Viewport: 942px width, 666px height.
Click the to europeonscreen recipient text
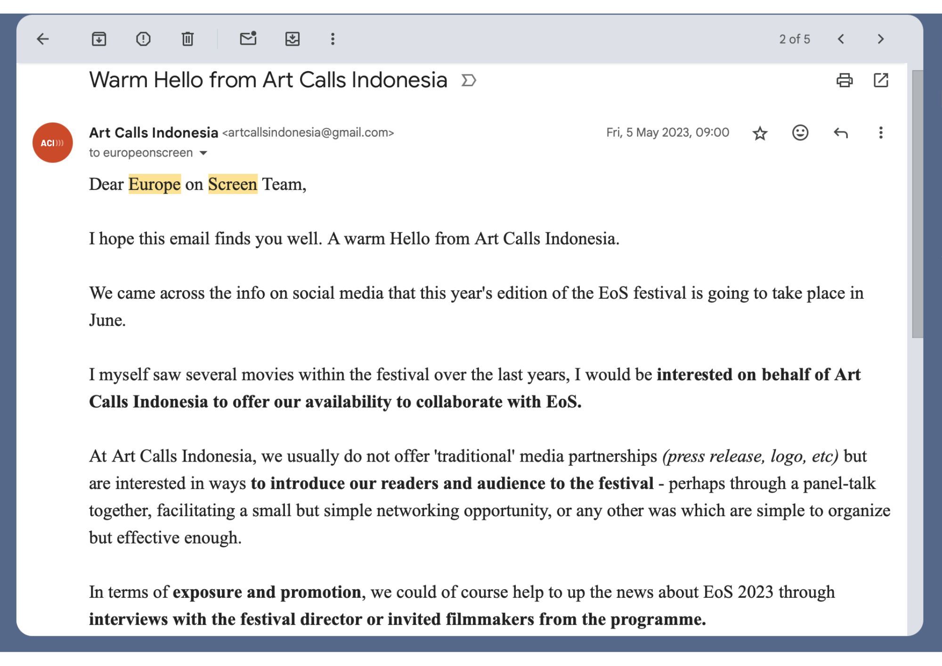coord(141,153)
